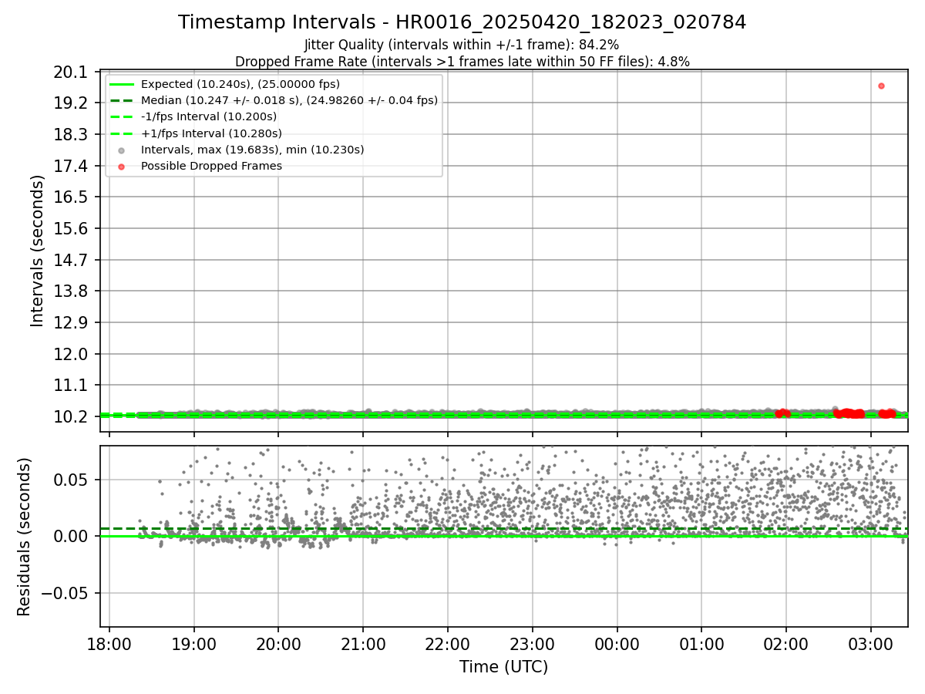Click the '14.7' y-axis tick label
Image resolution: width=925 pixels, height=694 pixels.
[71, 260]
